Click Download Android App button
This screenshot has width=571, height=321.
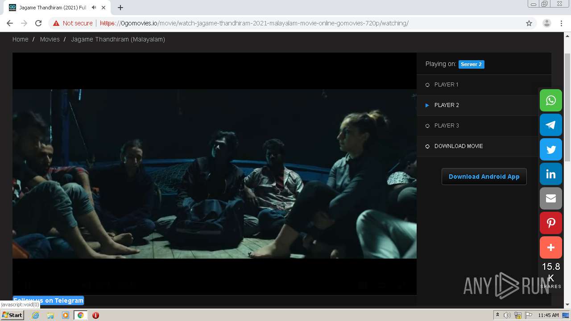[x=484, y=177]
